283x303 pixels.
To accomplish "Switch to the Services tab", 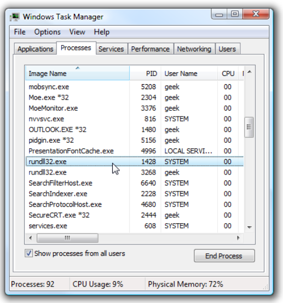I will pyautogui.click(x=111, y=49).
